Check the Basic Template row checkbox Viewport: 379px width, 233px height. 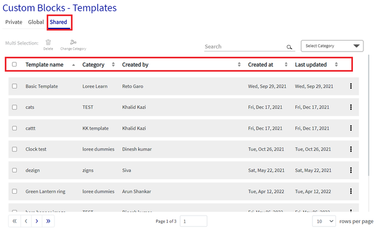pos(15,86)
